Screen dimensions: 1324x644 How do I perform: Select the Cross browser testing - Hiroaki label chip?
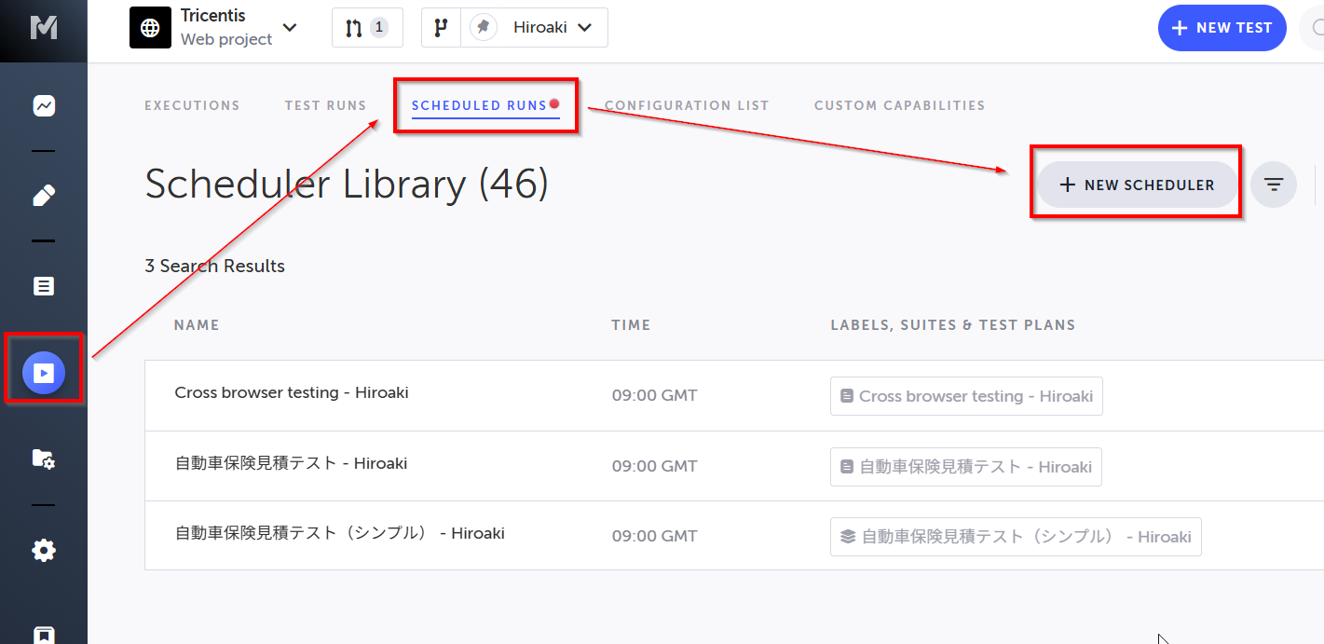point(965,395)
